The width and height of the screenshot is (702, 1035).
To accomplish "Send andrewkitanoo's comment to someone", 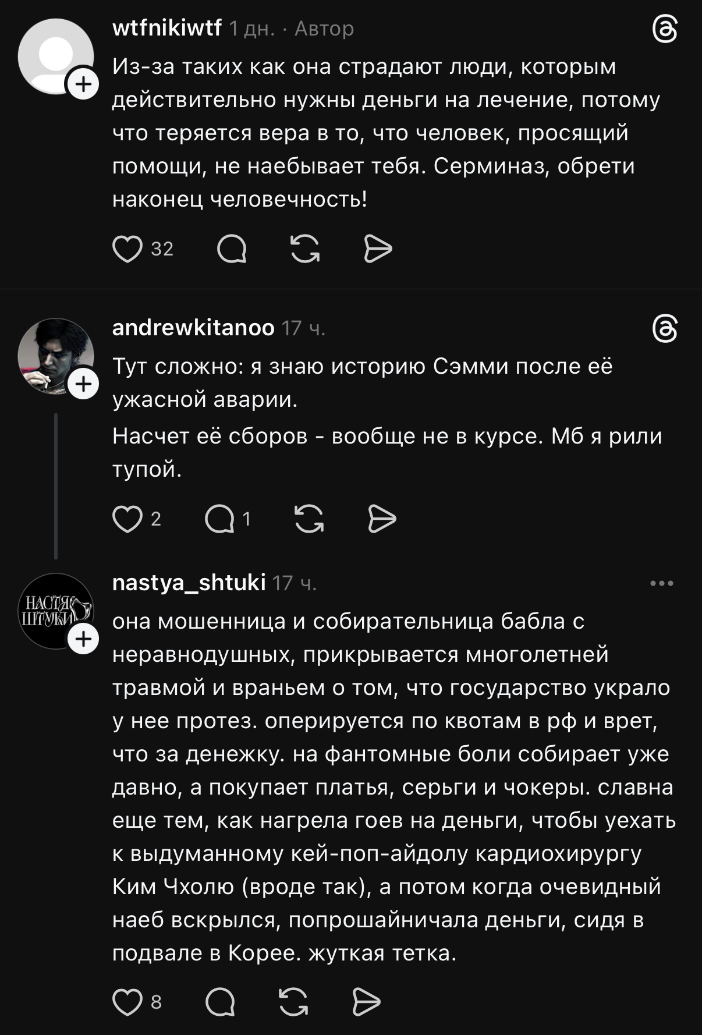I will [382, 519].
